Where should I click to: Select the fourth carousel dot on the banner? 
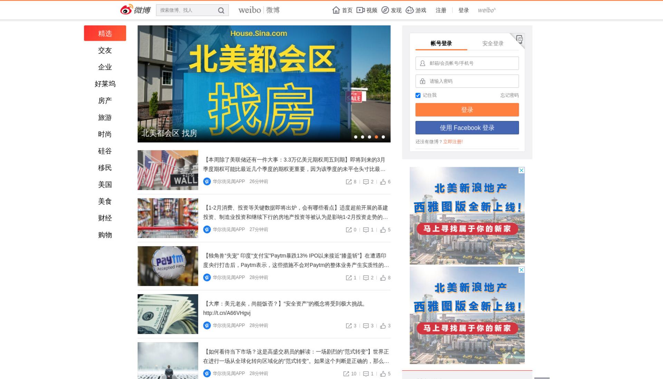coord(376,137)
